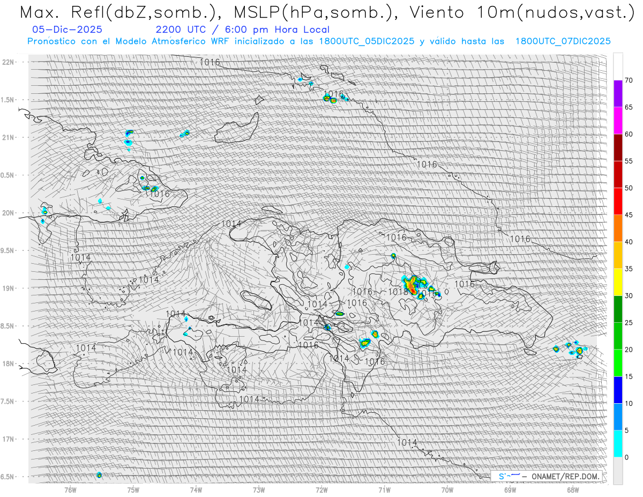Screen dimensions: 643x497
Task: Pick the gold 35–40 dBZ colorbar segment
Action: click(618, 255)
